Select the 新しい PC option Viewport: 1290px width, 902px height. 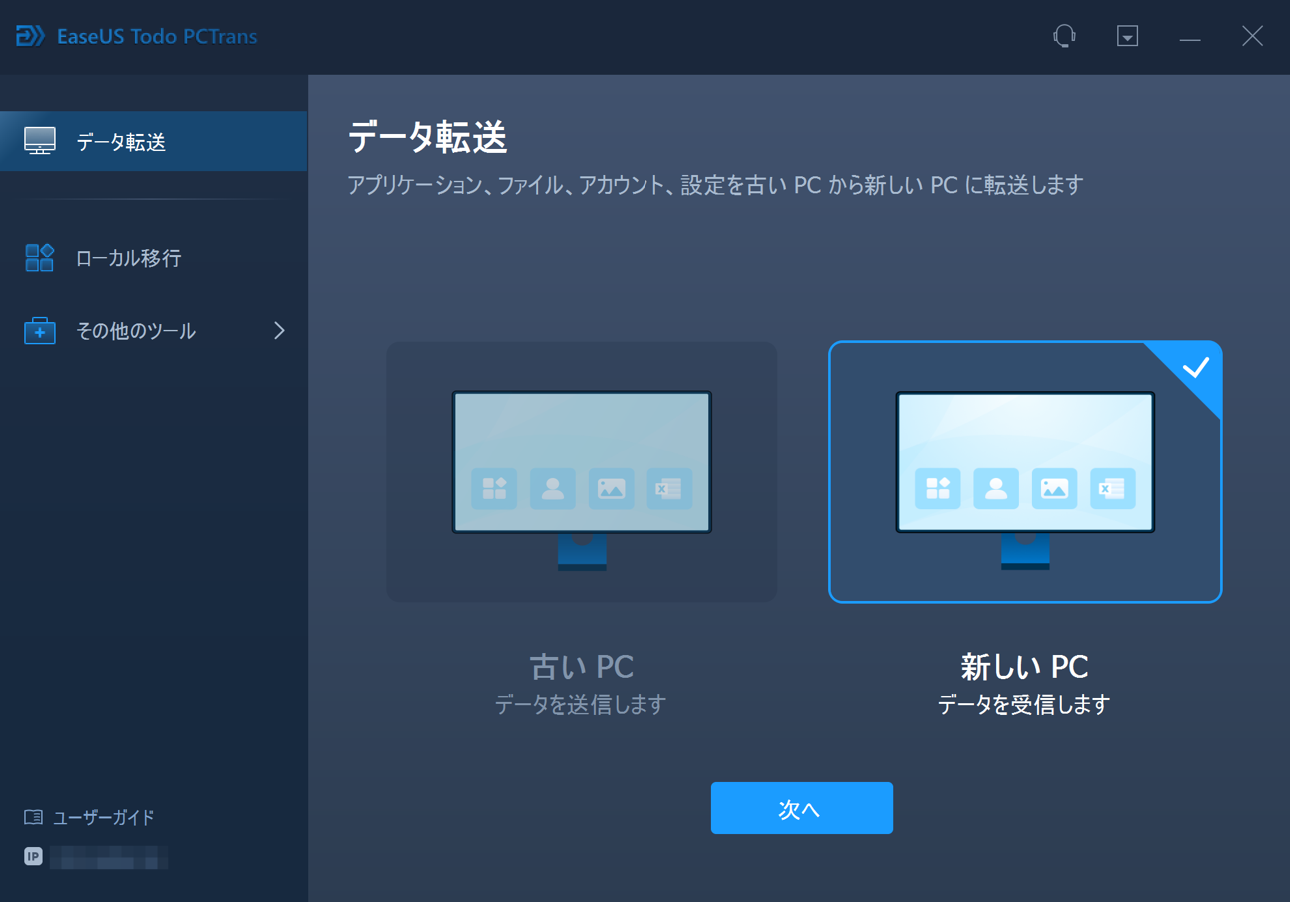pos(1025,471)
